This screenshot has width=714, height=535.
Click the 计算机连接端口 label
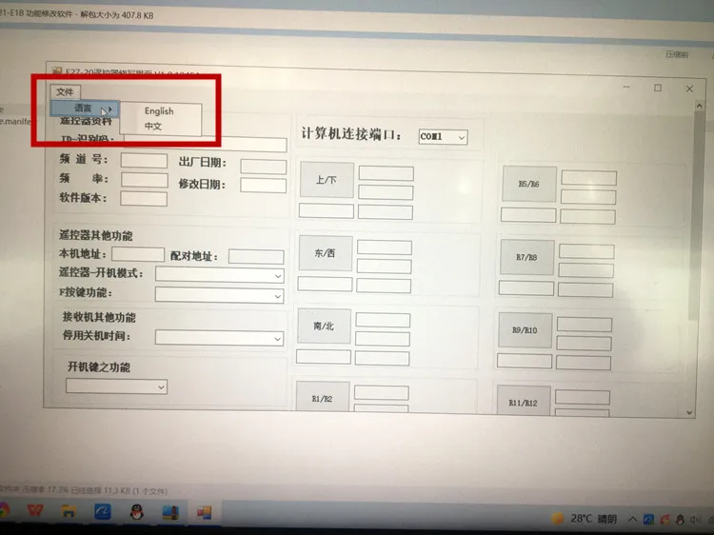coord(351,134)
